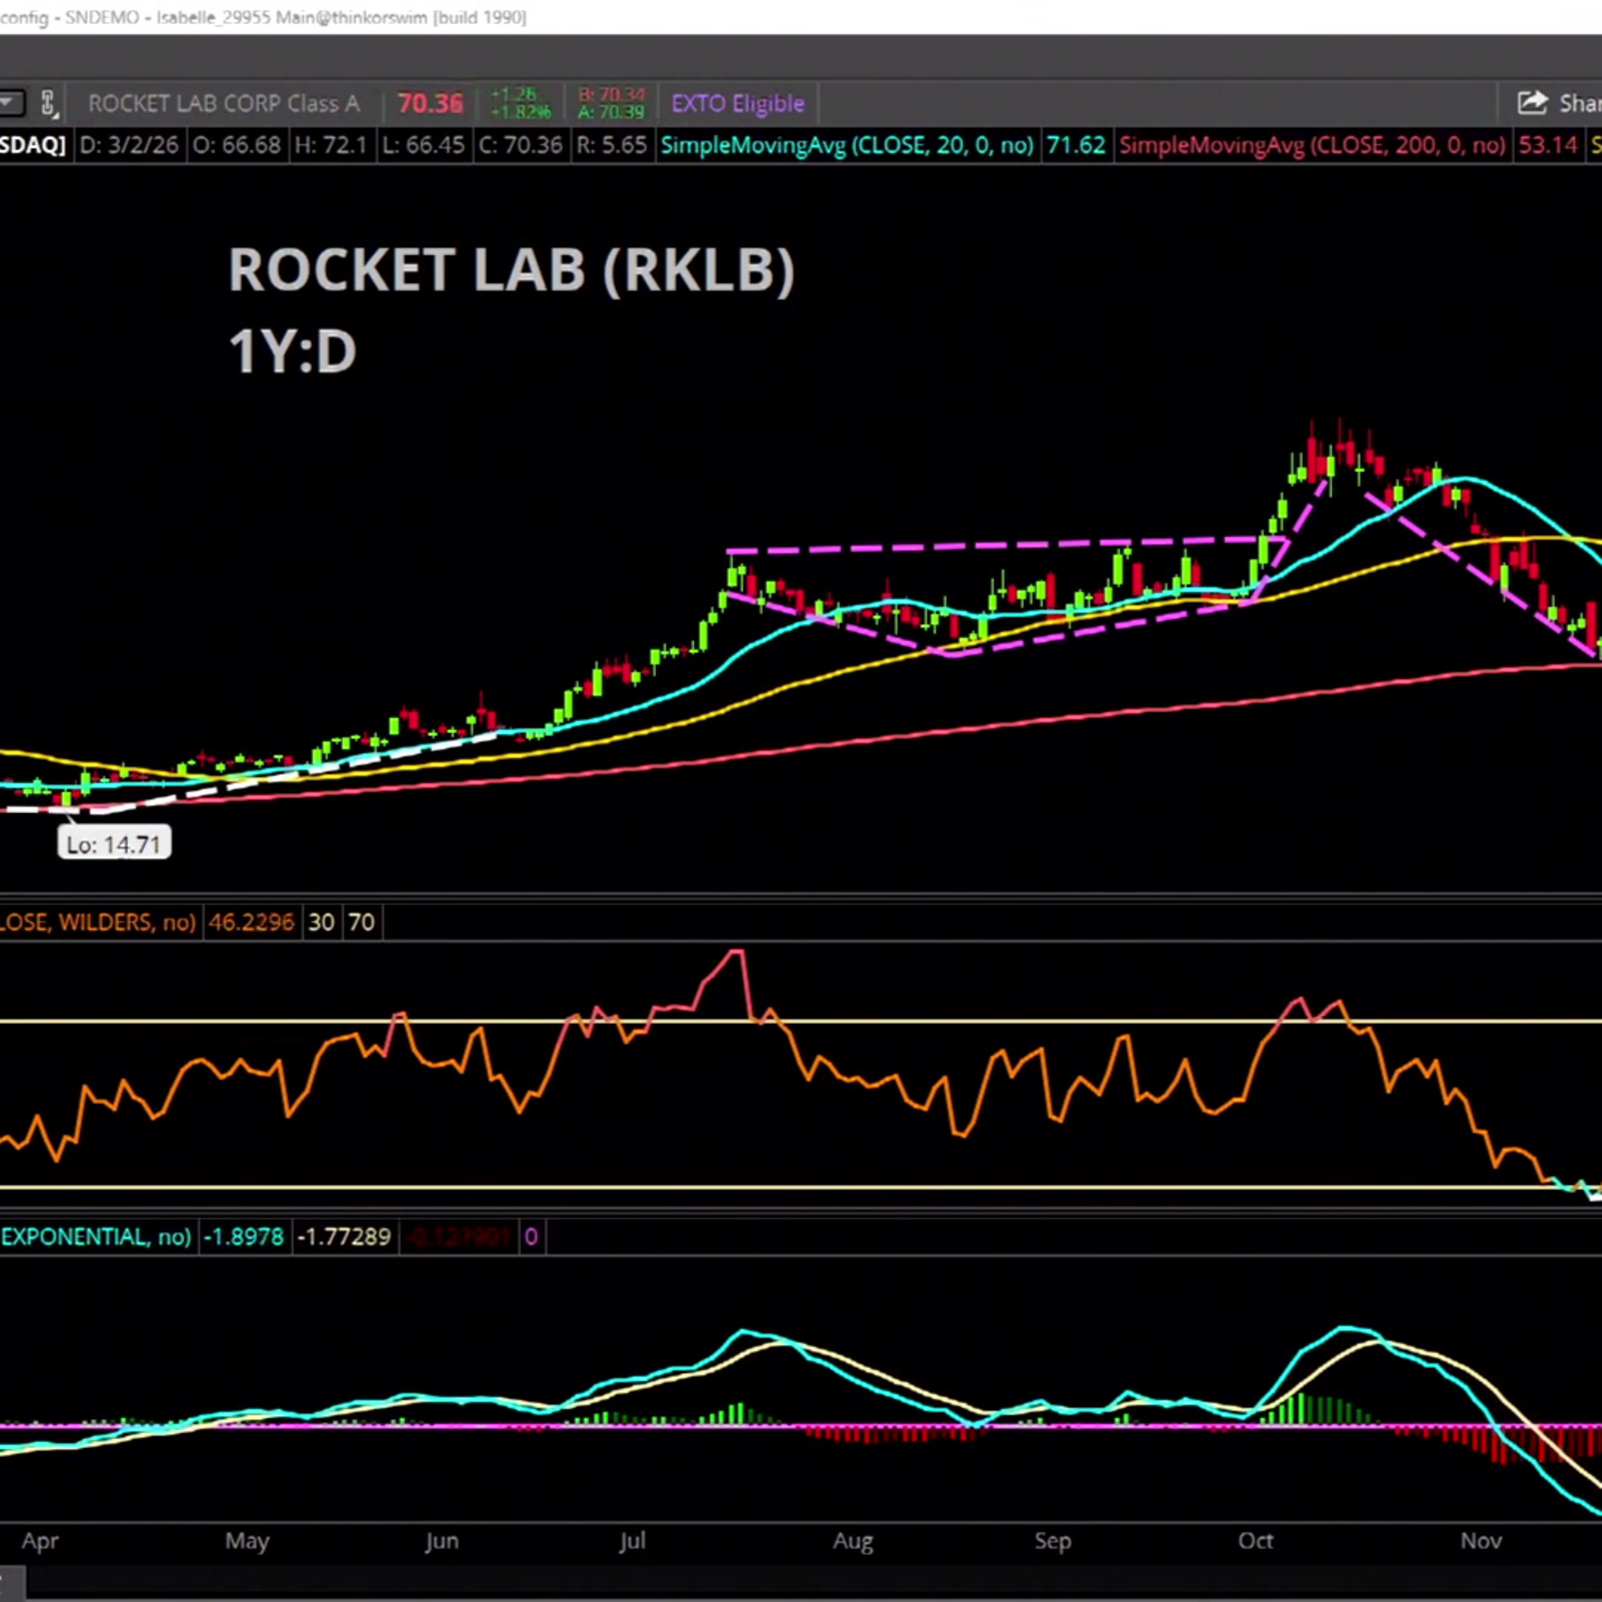1602x1602 pixels.
Task: Click the Apr label on time axis
Action: point(40,1541)
